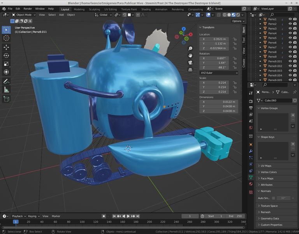Open the Object Data properties tab icon
This screenshot has height=234, width=299.
[x=251, y=177]
